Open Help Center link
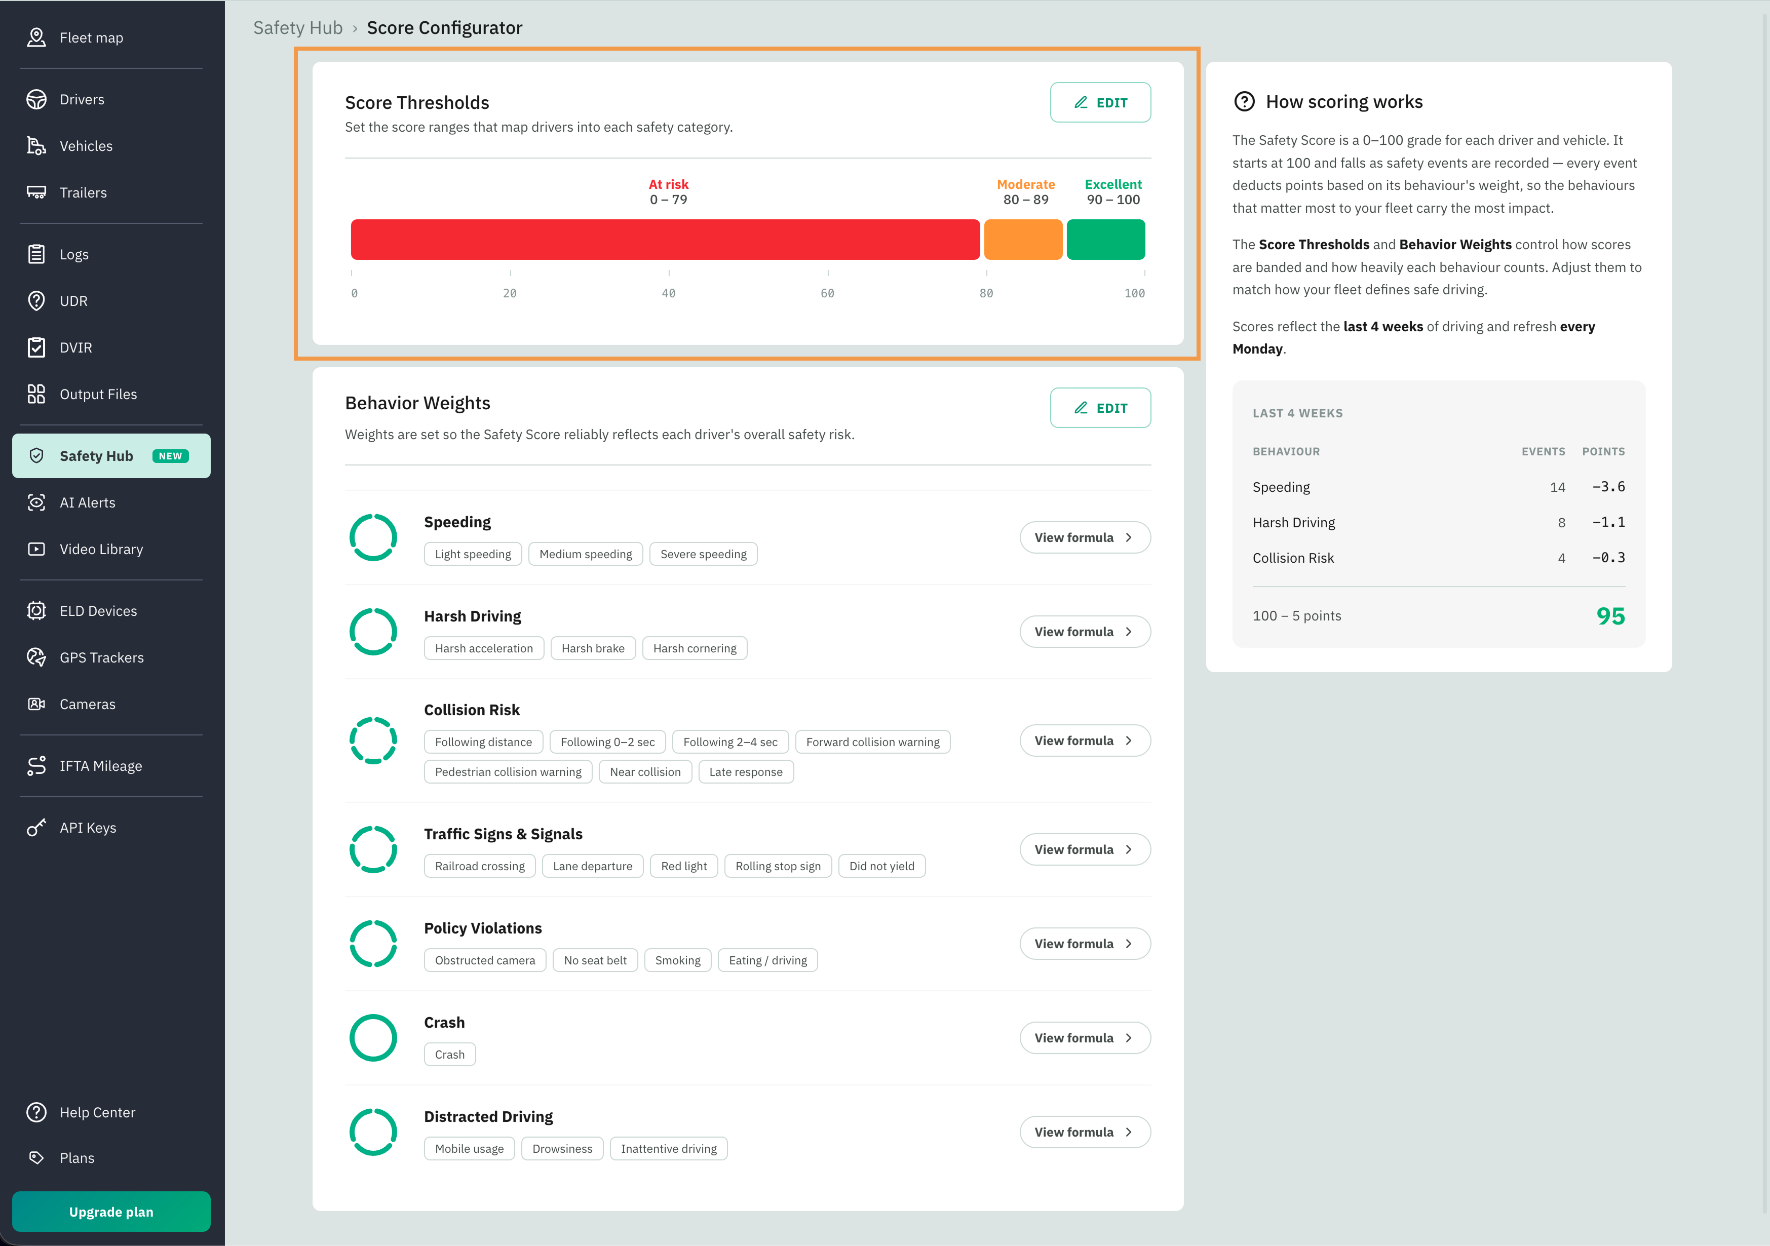 (x=111, y=1113)
